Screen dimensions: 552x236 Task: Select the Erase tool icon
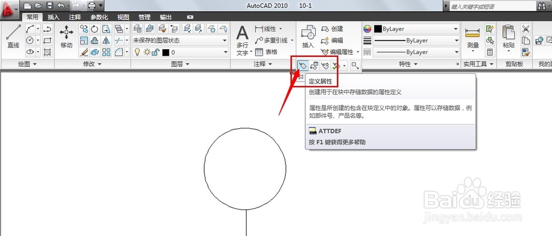coord(84,52)
